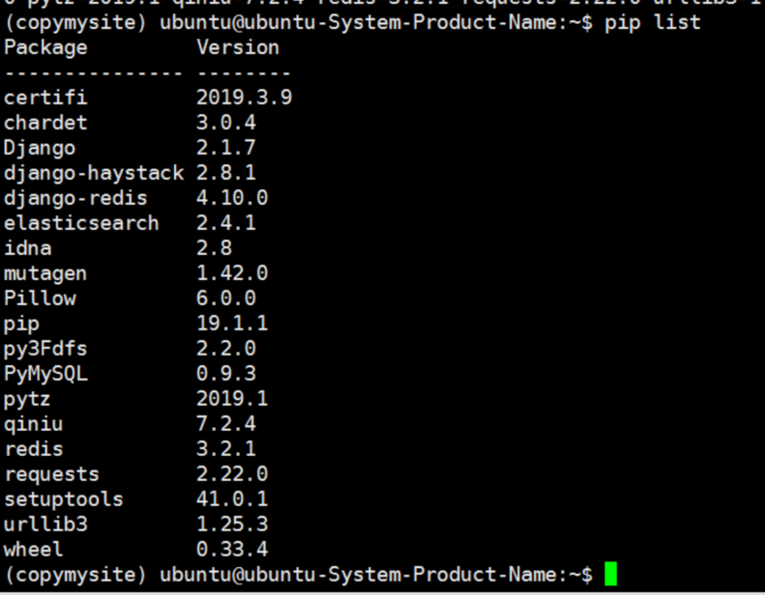Viewport: 765px width, 595px height.
Task: Click version '2.4.1' of elasticsearch
Action: pyautogui.click(x=226, y=223)
